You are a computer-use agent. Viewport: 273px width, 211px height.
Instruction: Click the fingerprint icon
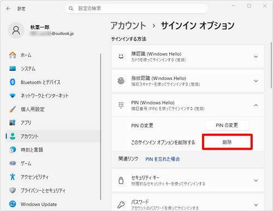point(121,81)
